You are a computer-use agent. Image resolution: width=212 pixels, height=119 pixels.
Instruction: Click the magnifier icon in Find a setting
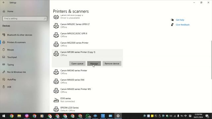pyautogui.click(x=45, y=19)
